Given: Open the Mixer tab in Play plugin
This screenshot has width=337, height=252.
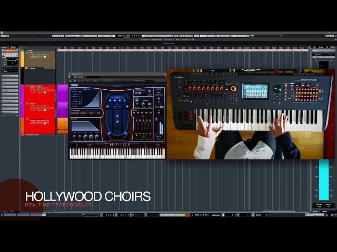Looking at the screenshot, I should click(88, 81).
